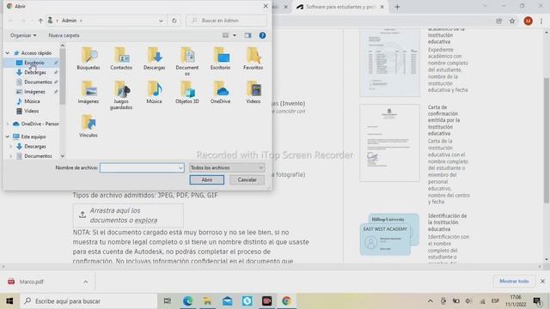Click the ESP language indicator in tray
This screenshot has height=309, width=550.
pos(495,301)
